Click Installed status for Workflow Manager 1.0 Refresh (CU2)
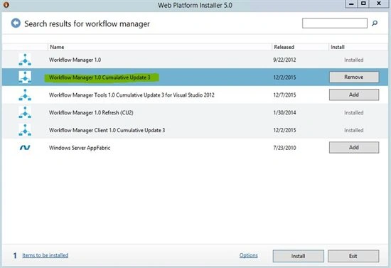This screenshot has height=268, width=391. click(x=354, y=113)
